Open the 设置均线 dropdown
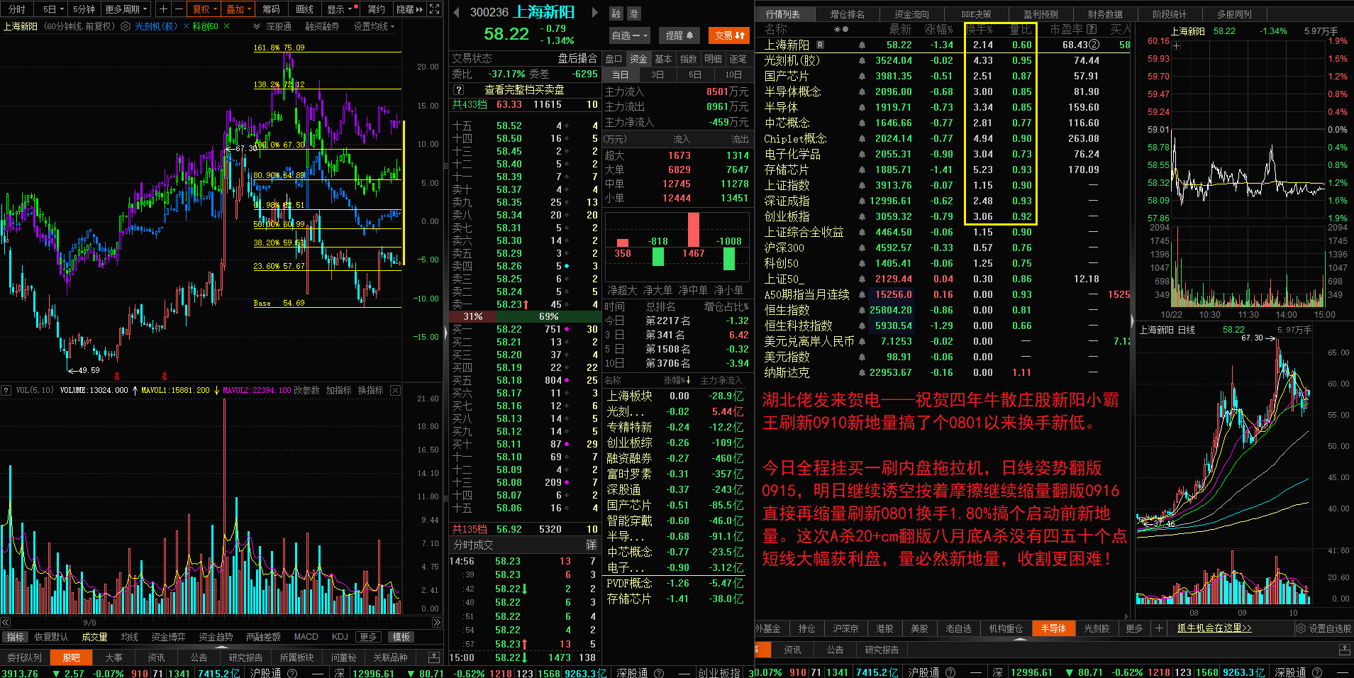Image resolution: width=1354 pixels, height=678 pixels. pyautogui.click(x=374, y=26)
